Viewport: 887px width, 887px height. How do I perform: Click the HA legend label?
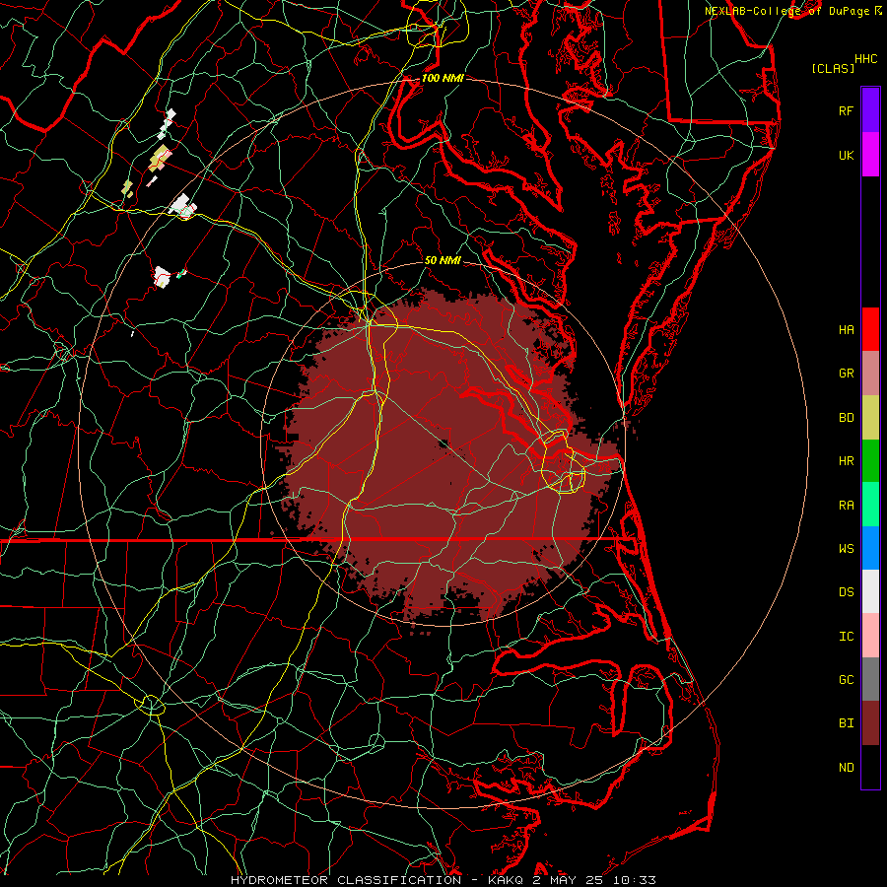tap(846, 329)
